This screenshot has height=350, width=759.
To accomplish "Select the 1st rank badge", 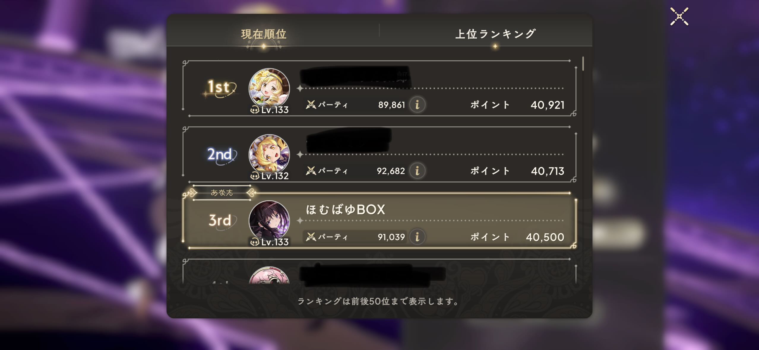I will click(220, 88).
